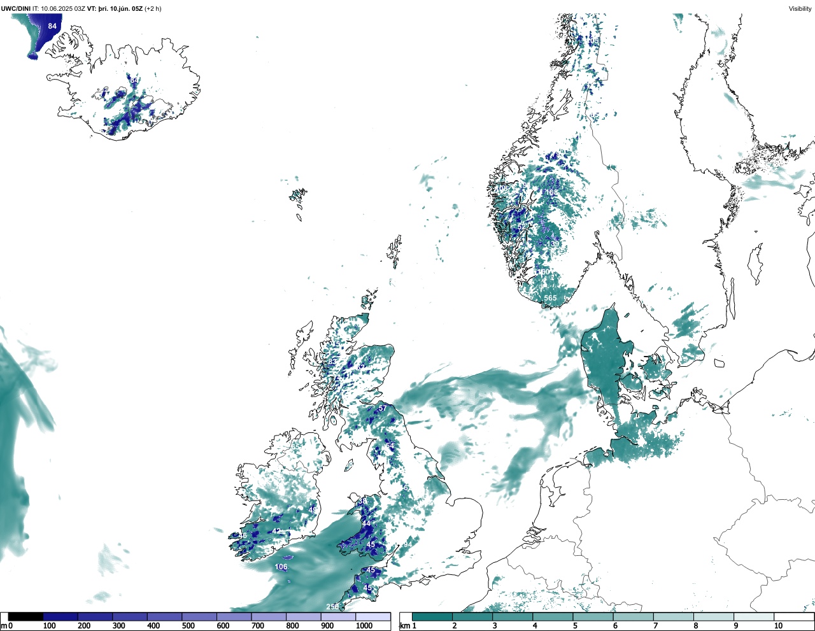The width and height of the screenshot is (815, 631).
Task: Click the 'km' unit label on the right legend
Action: pos(404,626)
